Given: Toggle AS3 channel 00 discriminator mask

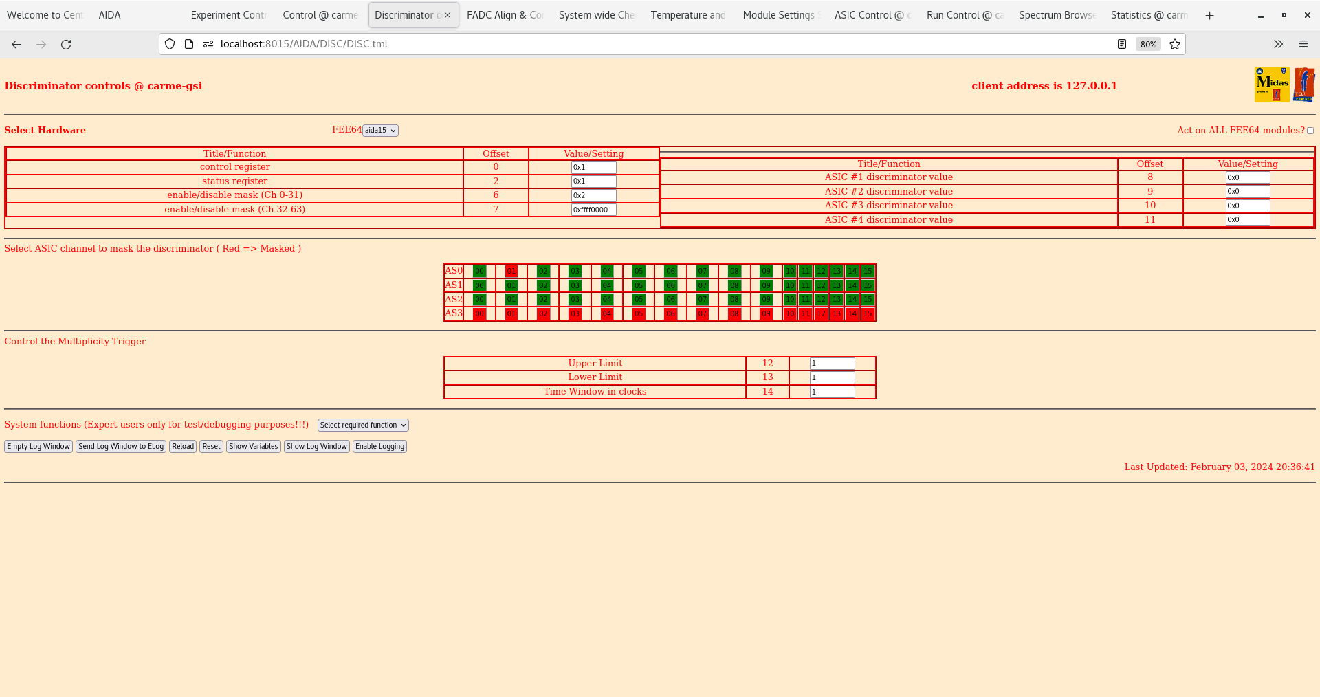Looking at the screenshot, I should tap(479, 313).
